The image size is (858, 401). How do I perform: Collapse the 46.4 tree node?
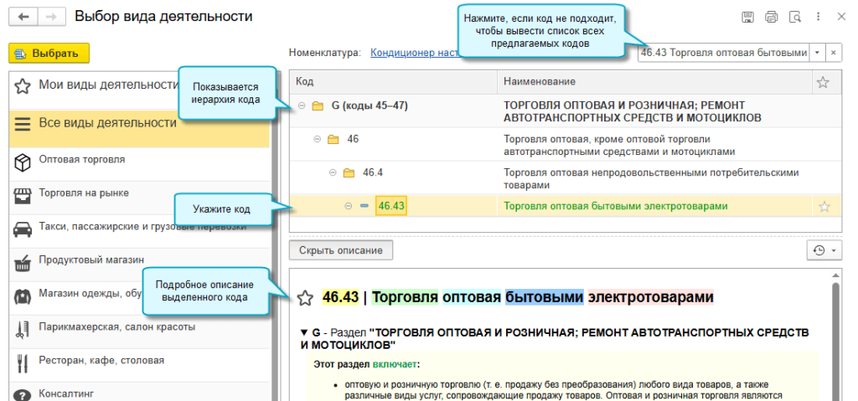tap(333, 173)
